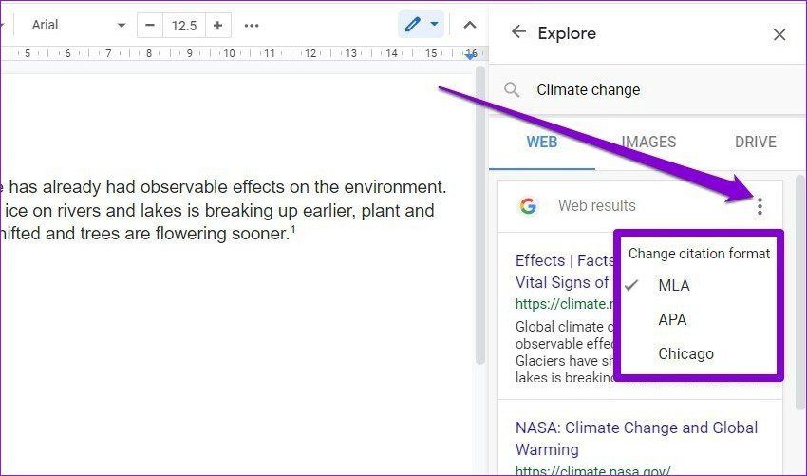Image resolution: width=807 pixels, height=476 pixels.
Task: Switch to the IMAGES tab
Action: coord(648,142)
